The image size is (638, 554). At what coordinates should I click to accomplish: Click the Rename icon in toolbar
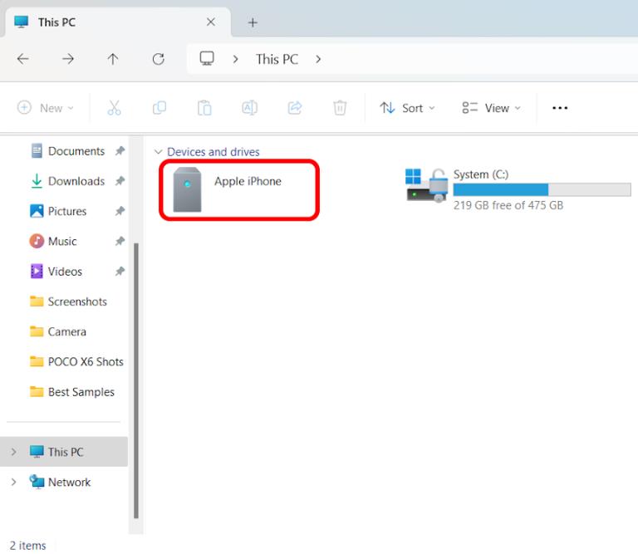click(x=249, y=108)
